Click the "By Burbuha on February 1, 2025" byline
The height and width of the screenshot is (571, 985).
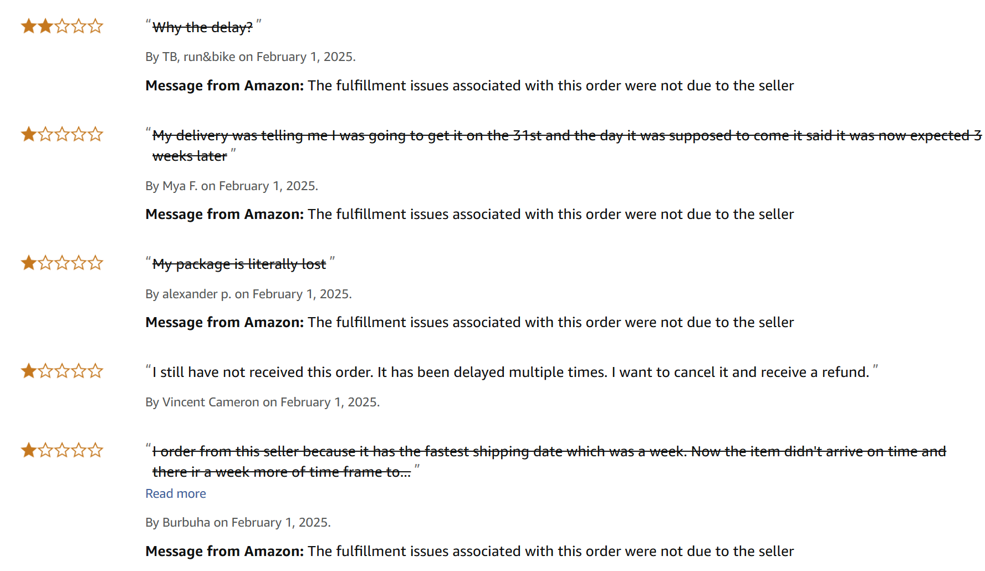pyautogui.click(x=238, y=522)
